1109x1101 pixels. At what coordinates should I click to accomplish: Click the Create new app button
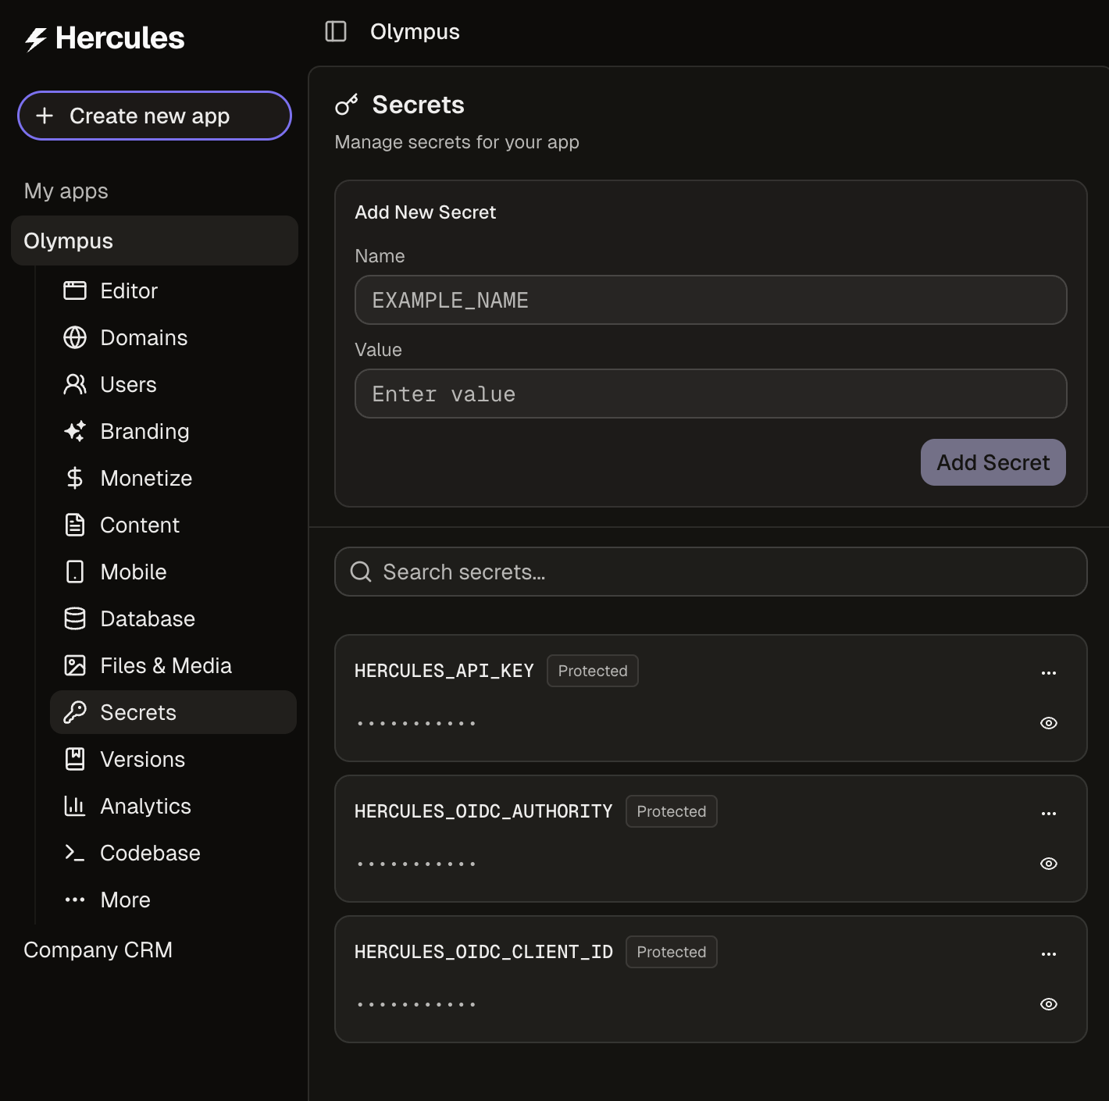pos(155,116)
